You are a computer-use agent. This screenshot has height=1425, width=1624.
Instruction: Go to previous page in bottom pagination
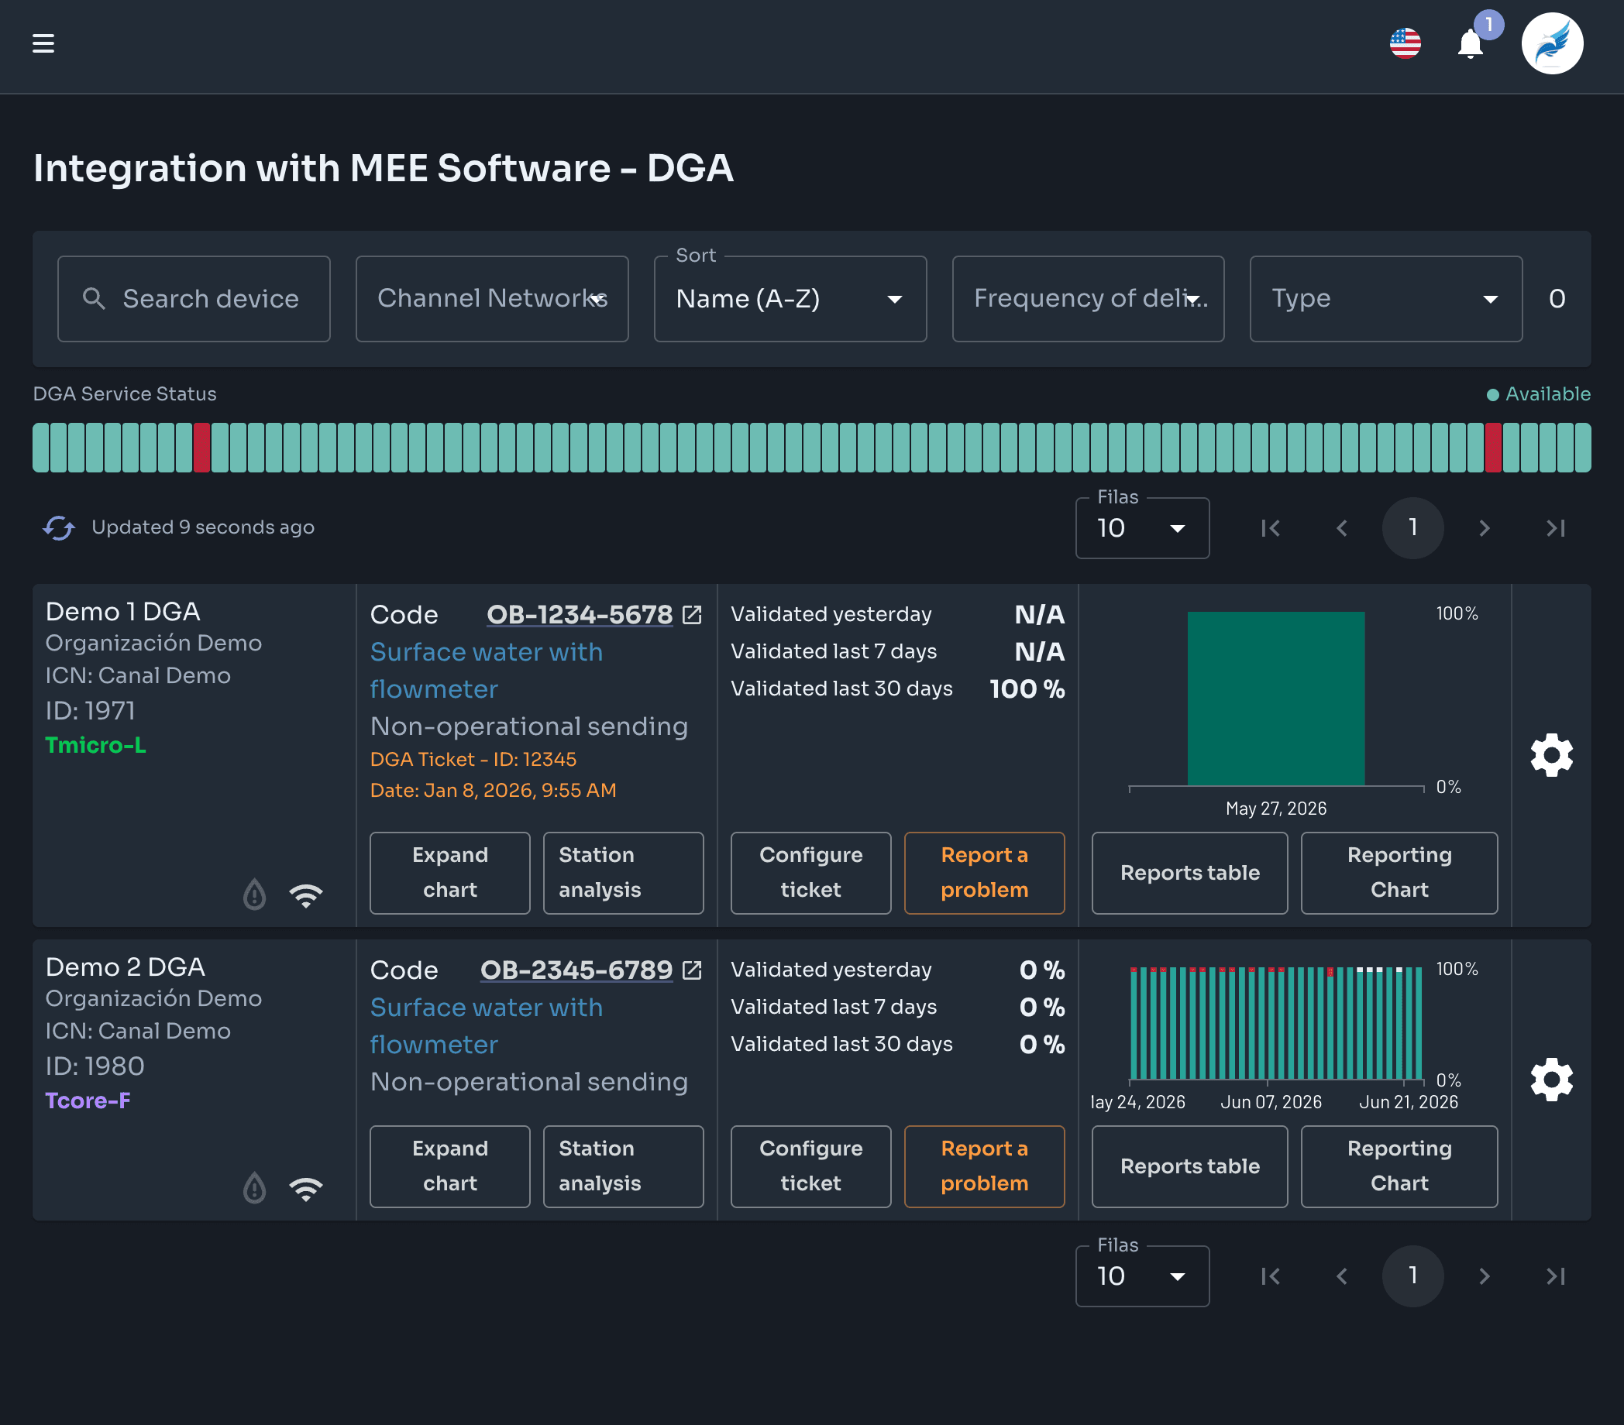pos(1342,1276)
